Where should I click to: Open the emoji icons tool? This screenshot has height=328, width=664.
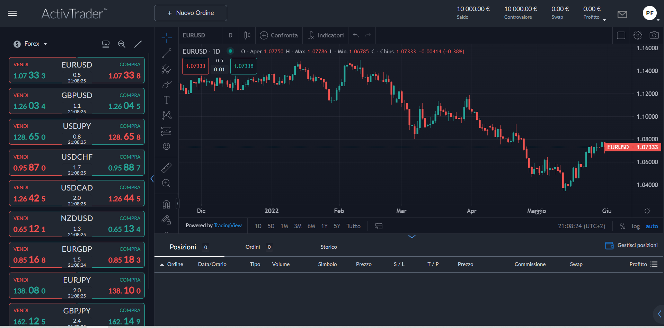[x=166, y=146]
